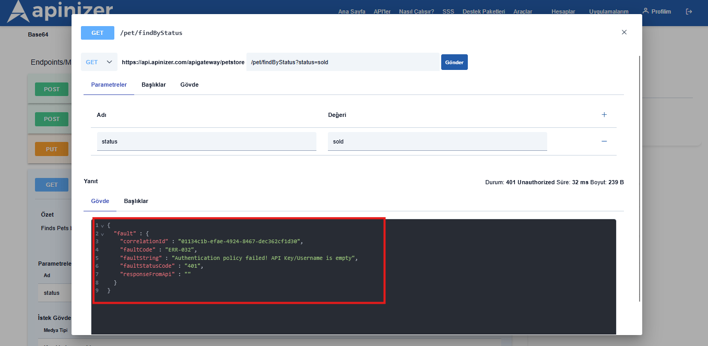This screenshot has width=708, height=346.
Task: Click the "401 Unauthorized" status text
Action: (x=530, y=182)
